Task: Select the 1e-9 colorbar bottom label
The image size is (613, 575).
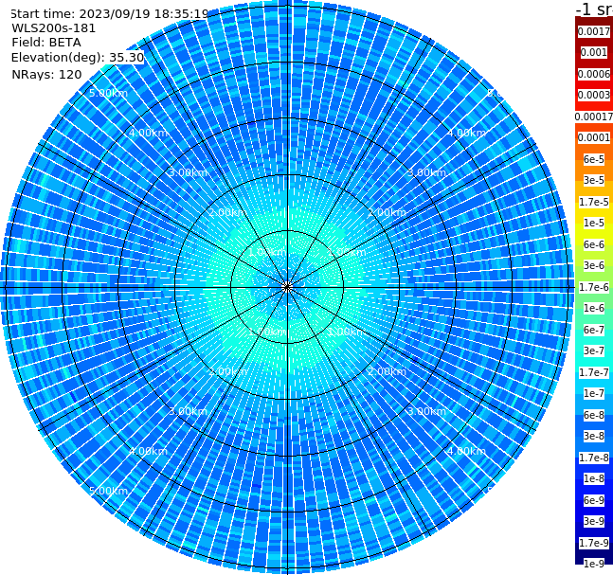Action: (594, 564)
